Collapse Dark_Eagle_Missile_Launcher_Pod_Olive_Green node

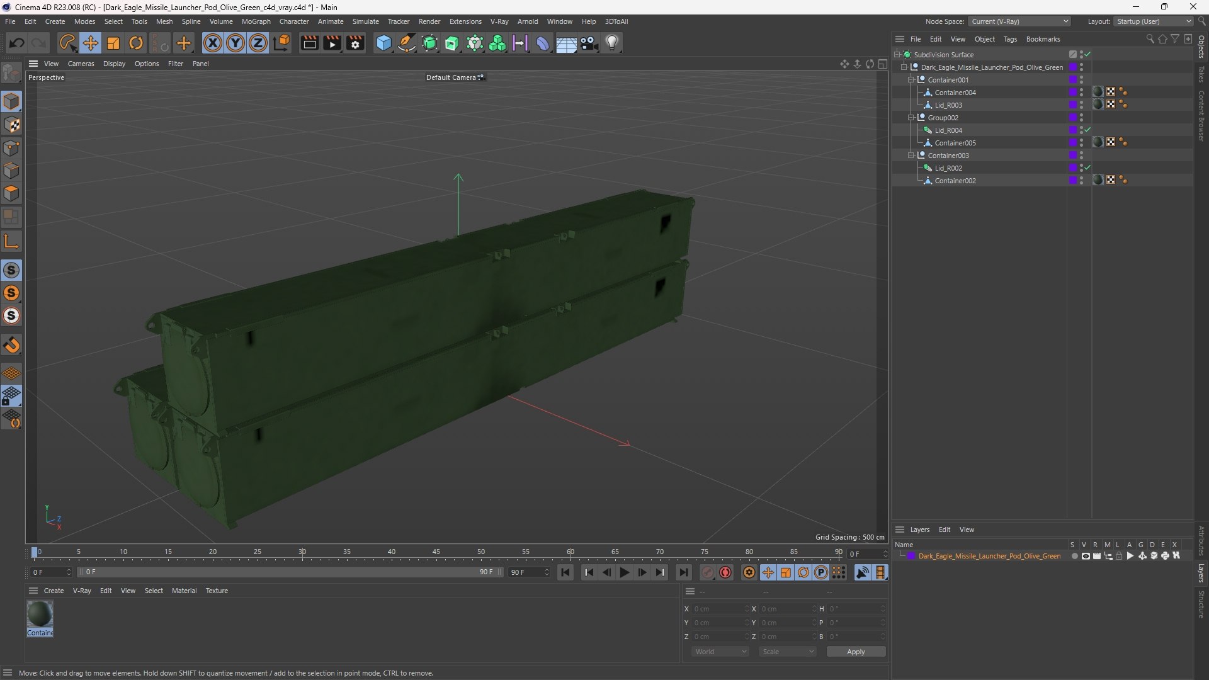(904, 67)
